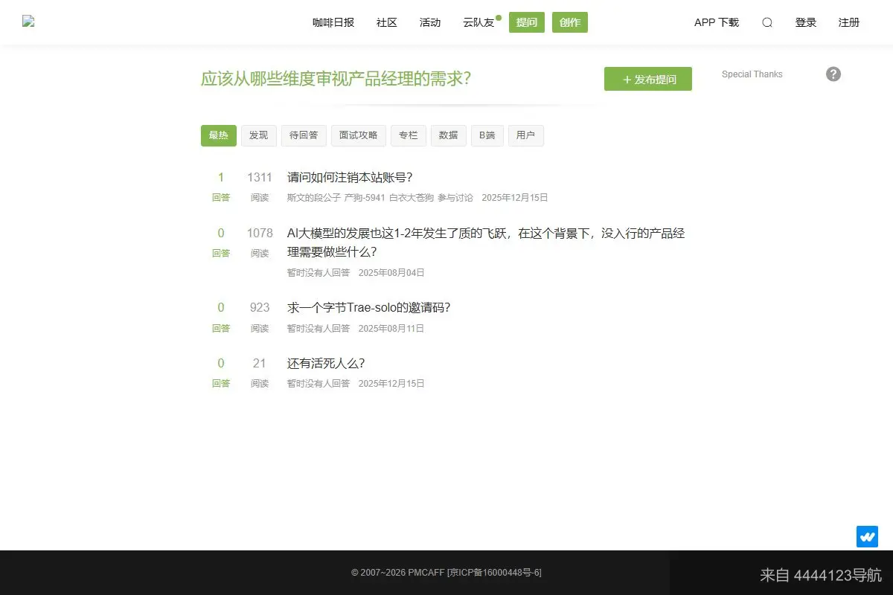893x595 pixels.
Task: Click the green 发布提问 button
Action: pyautogui.click(x=647, y=78)
